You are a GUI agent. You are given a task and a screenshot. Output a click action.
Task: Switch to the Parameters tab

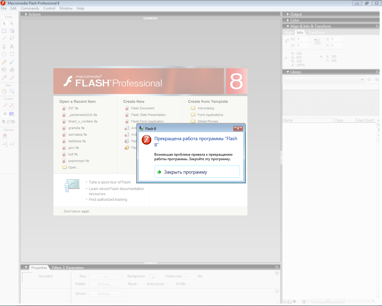coord(75,268)
